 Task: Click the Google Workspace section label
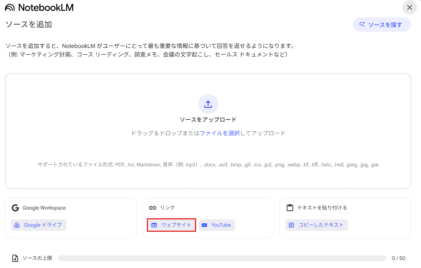[x=44, y=208]
